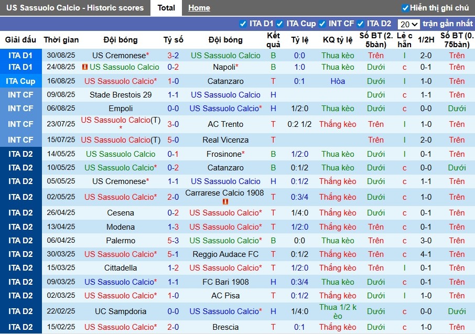Switch to the Home tab
Screen dimensions: 475x334
(x=199, y=8)
